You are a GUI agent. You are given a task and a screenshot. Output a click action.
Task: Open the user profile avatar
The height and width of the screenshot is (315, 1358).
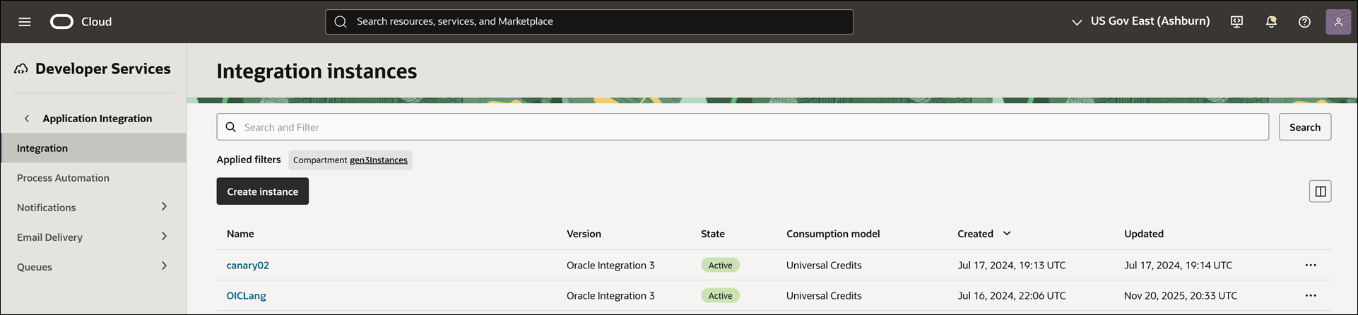(1338, 22)
